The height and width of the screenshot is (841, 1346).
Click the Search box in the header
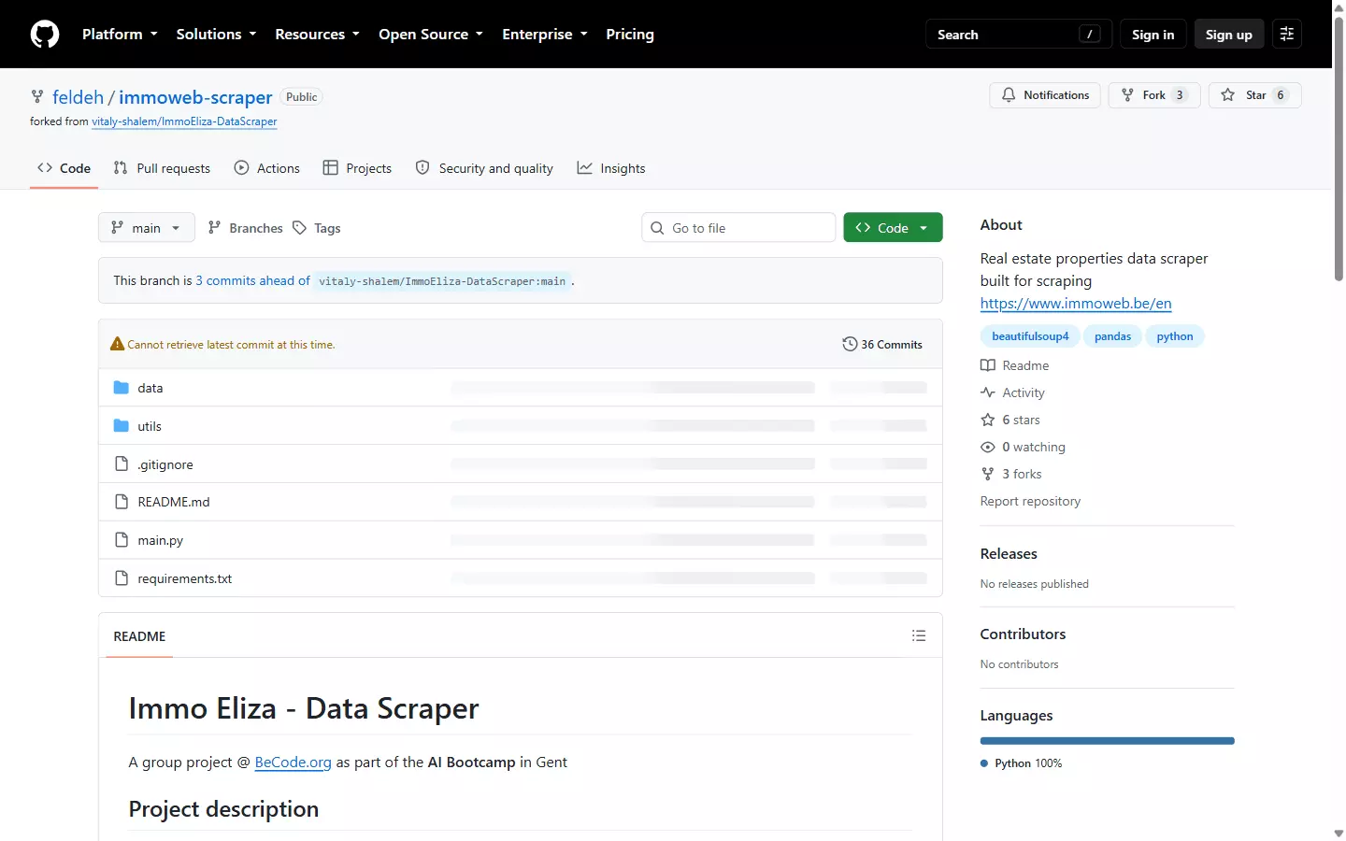point(1019,35)
